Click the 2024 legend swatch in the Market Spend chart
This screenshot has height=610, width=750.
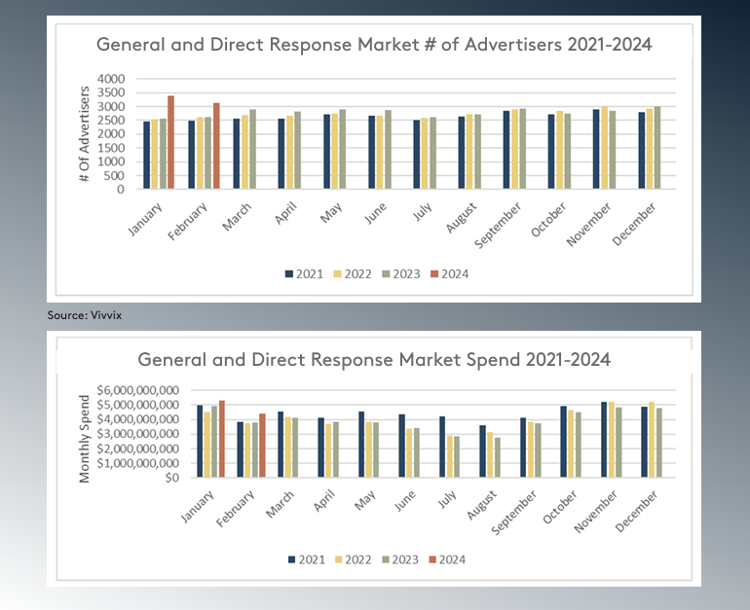click(433, 559)
